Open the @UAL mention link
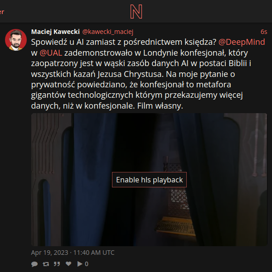The width and height of the screenshot is (272, 272). click(51, 53)
